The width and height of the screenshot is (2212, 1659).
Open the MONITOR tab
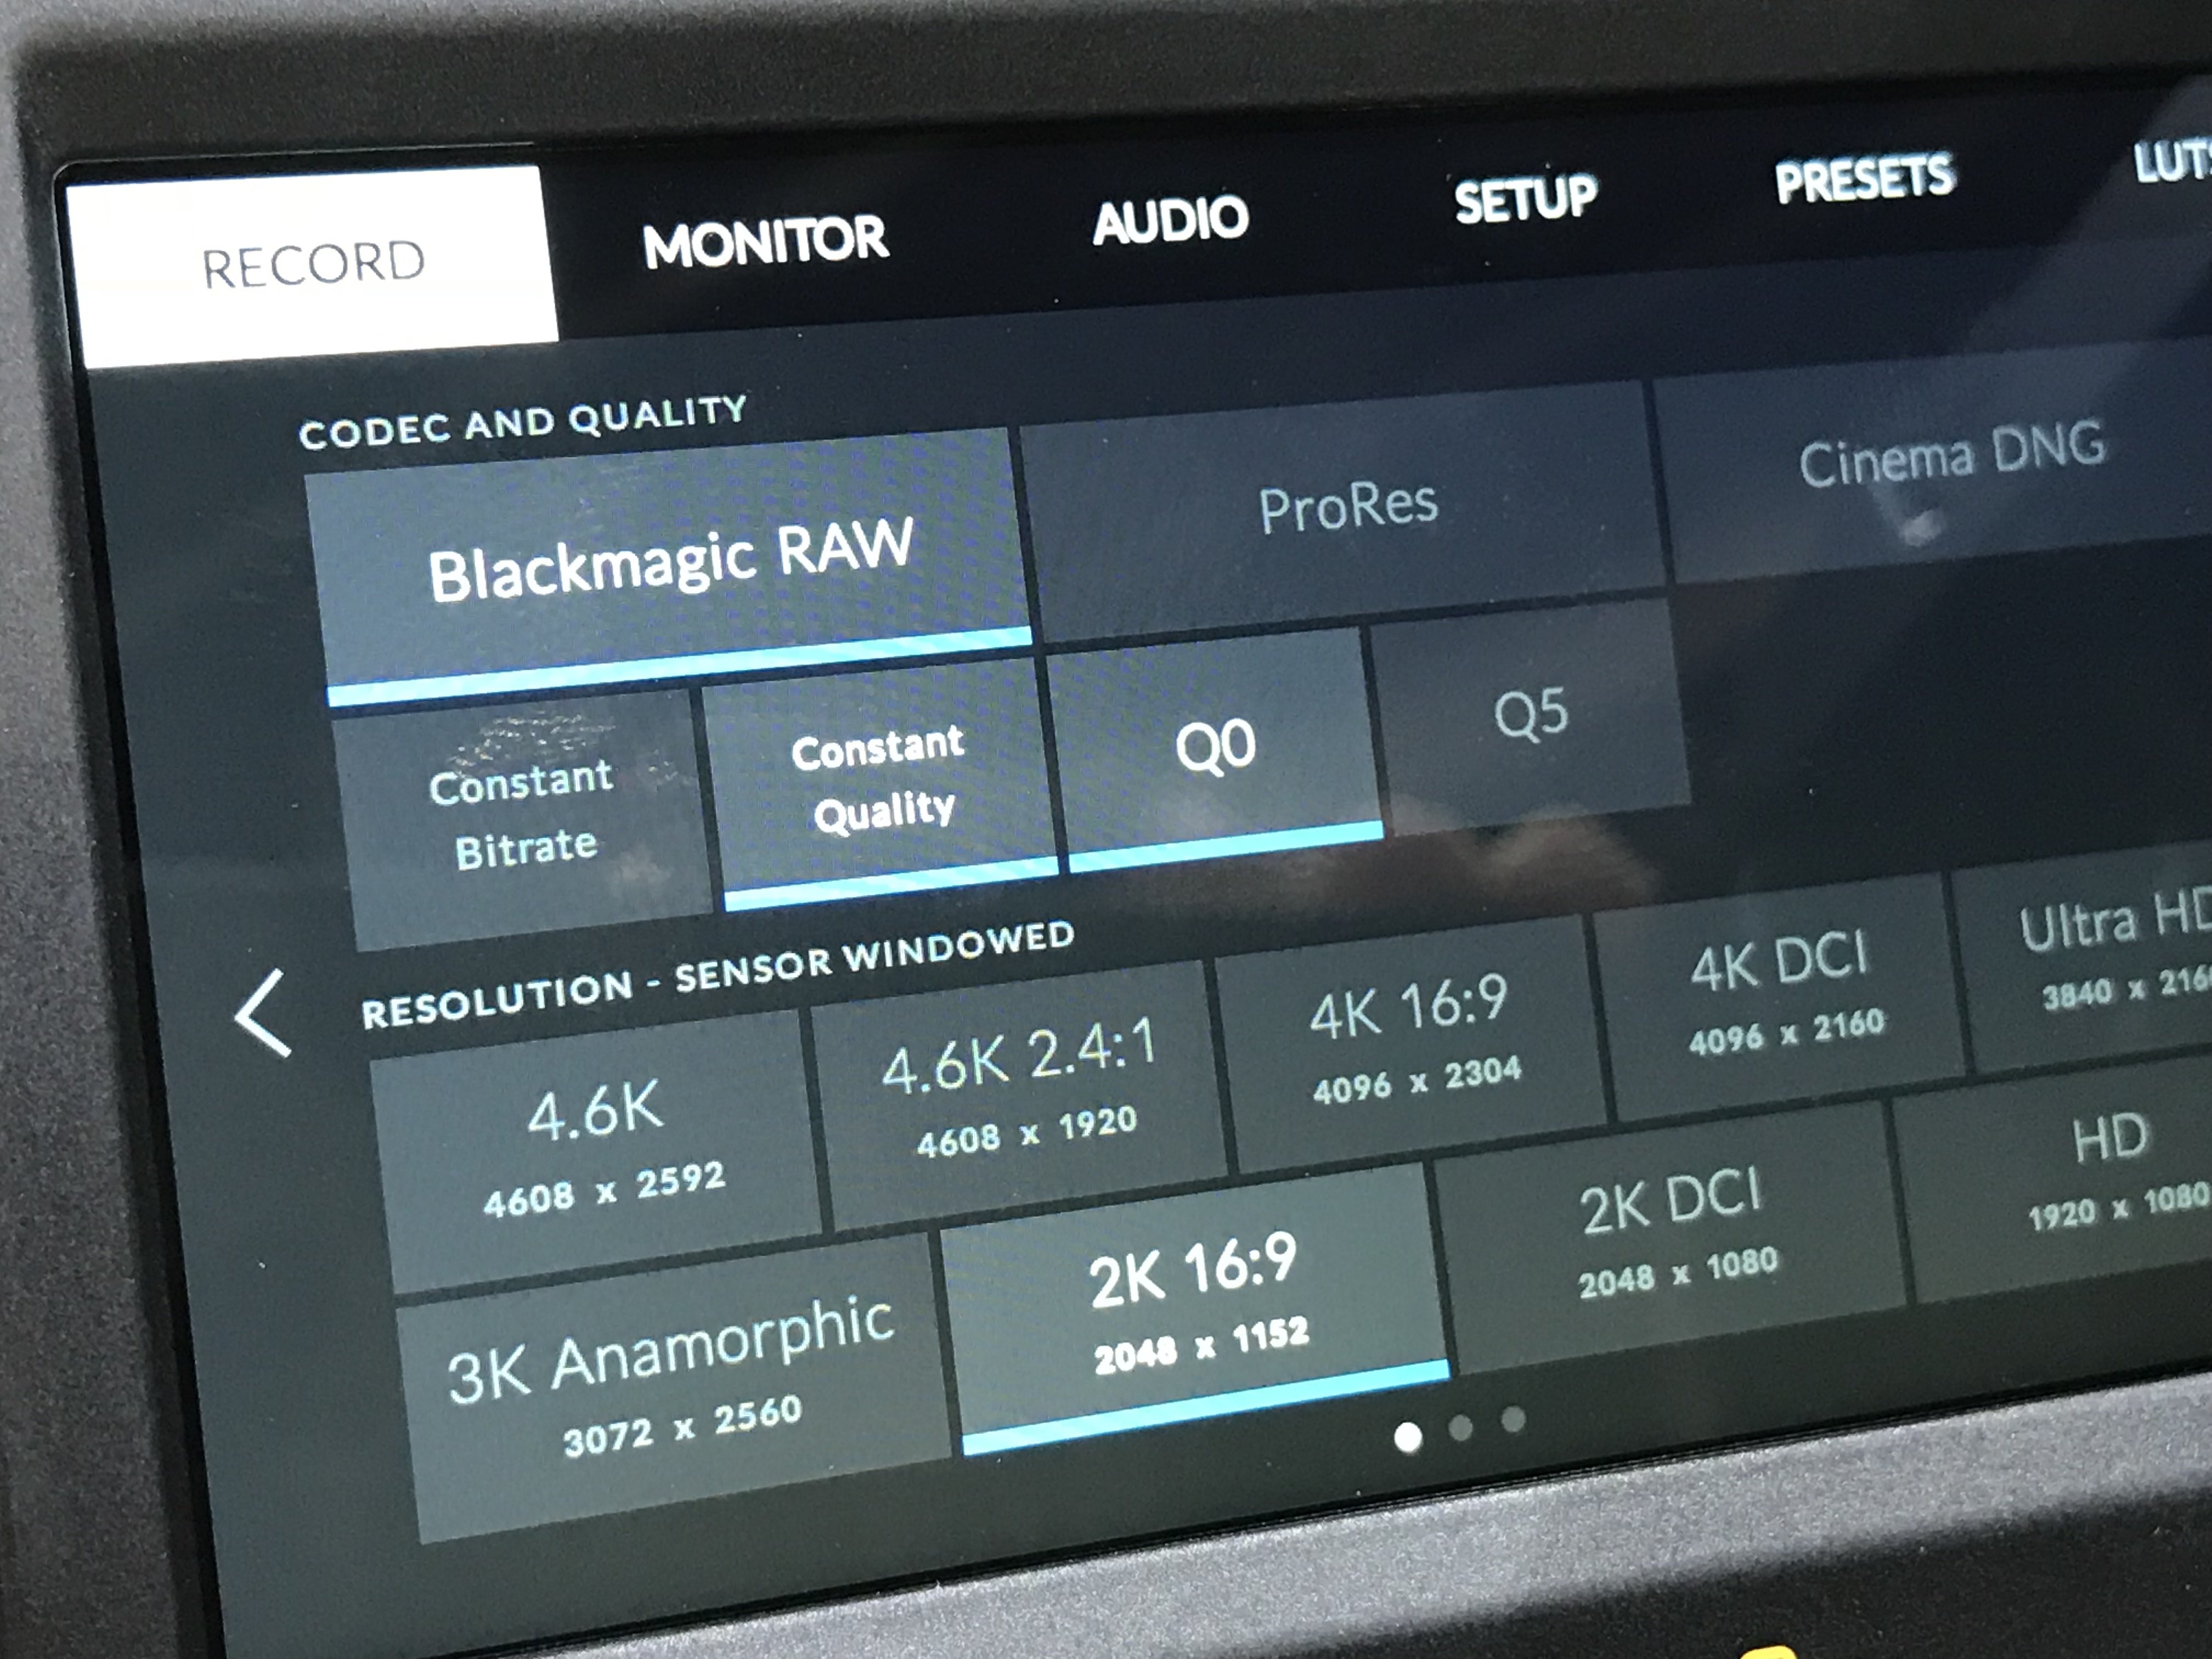(x=764, y=241)
